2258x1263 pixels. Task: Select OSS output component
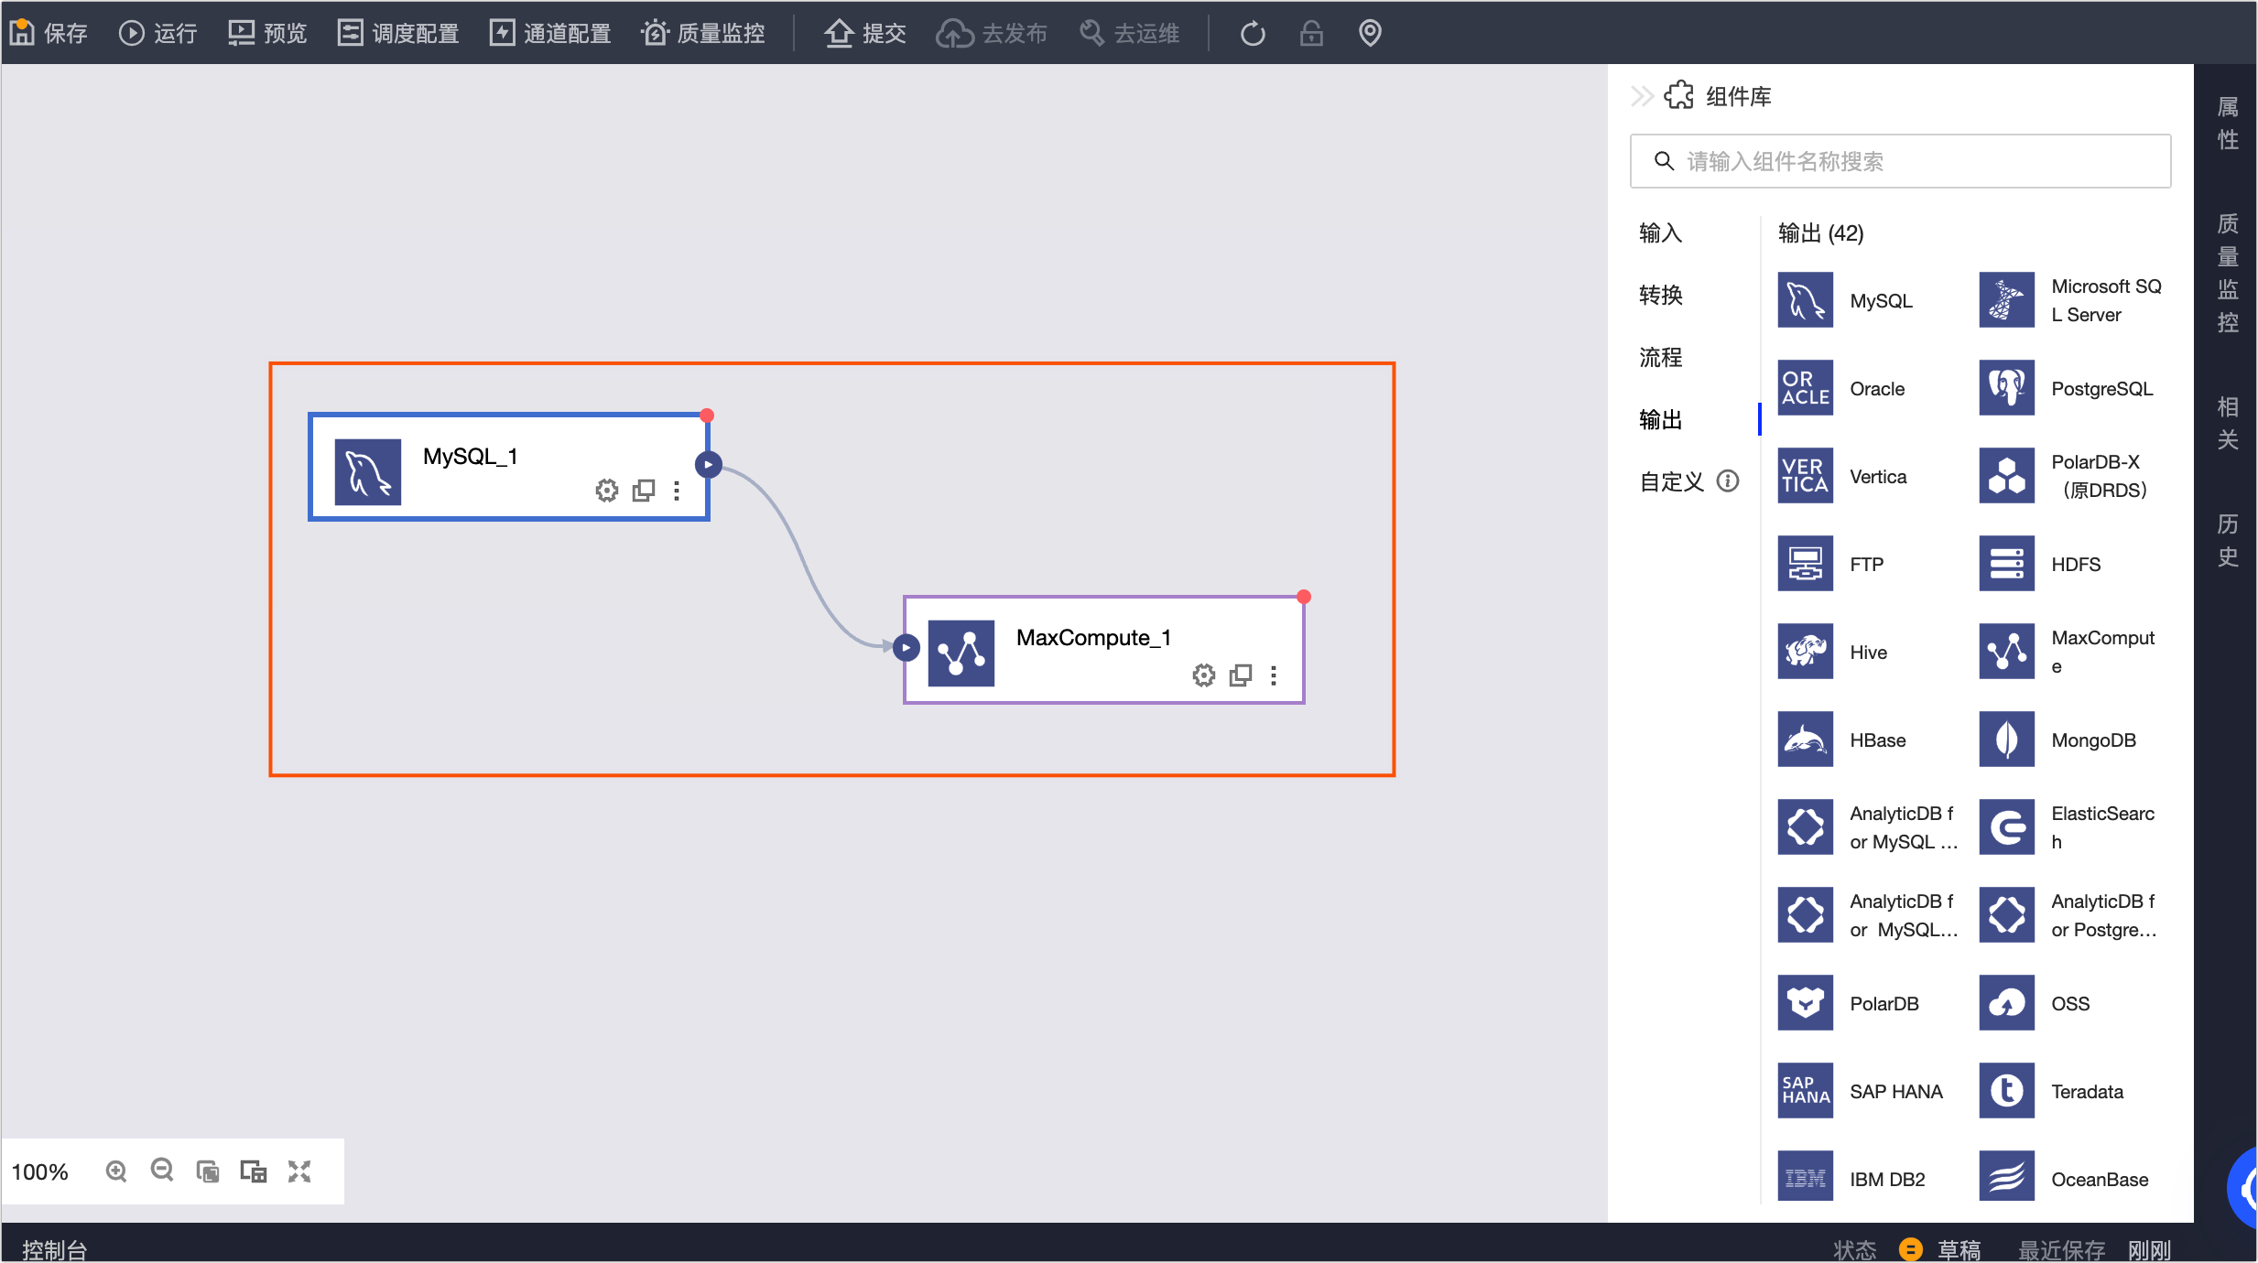click(x=2035, y=1003)
